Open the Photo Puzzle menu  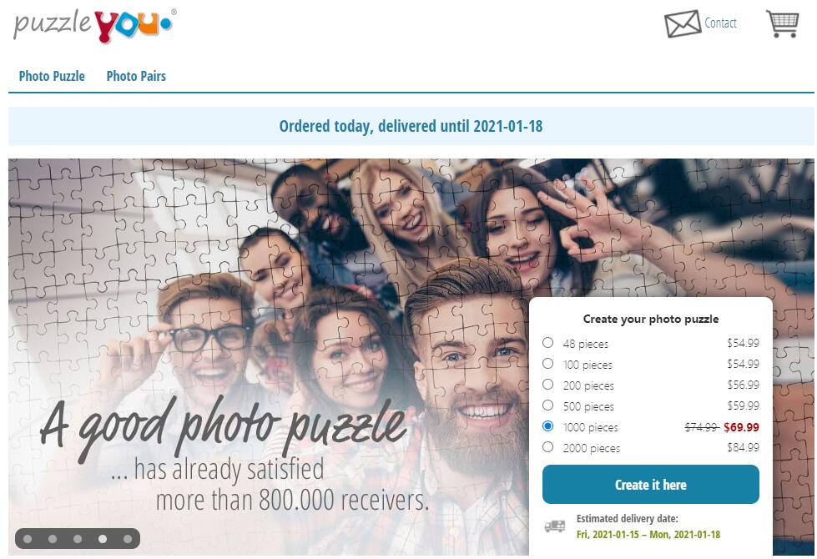click(52, 76)
